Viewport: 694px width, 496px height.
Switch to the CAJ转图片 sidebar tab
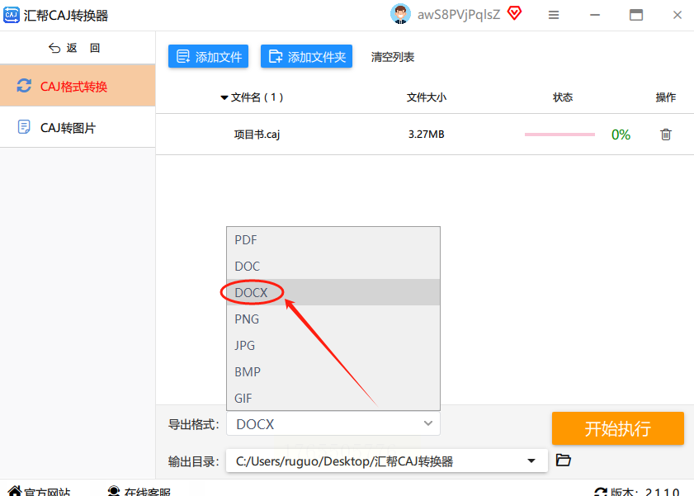pyautogui.click(x=78, y=127)
